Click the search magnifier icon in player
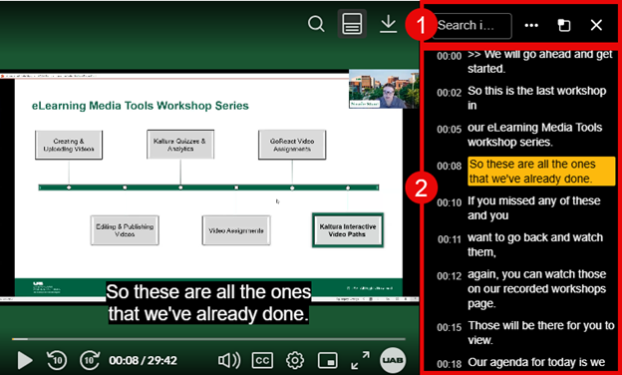Screen dimensions: 622x375 tap(316, 25)
